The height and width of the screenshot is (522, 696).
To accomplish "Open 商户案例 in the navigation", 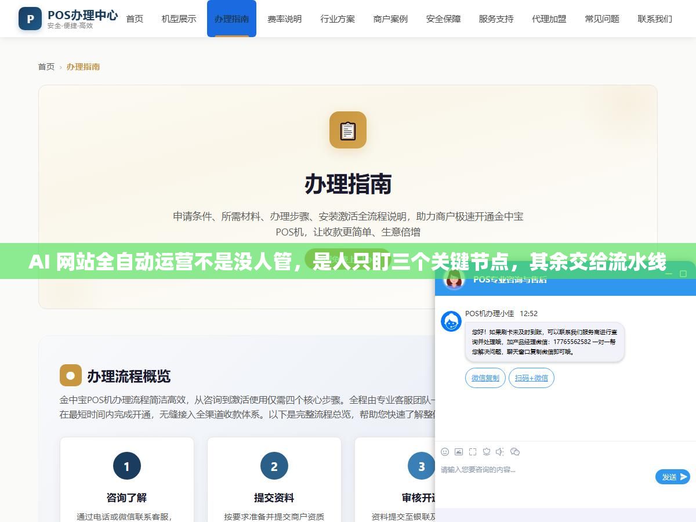I will click(x=390, y=19).
